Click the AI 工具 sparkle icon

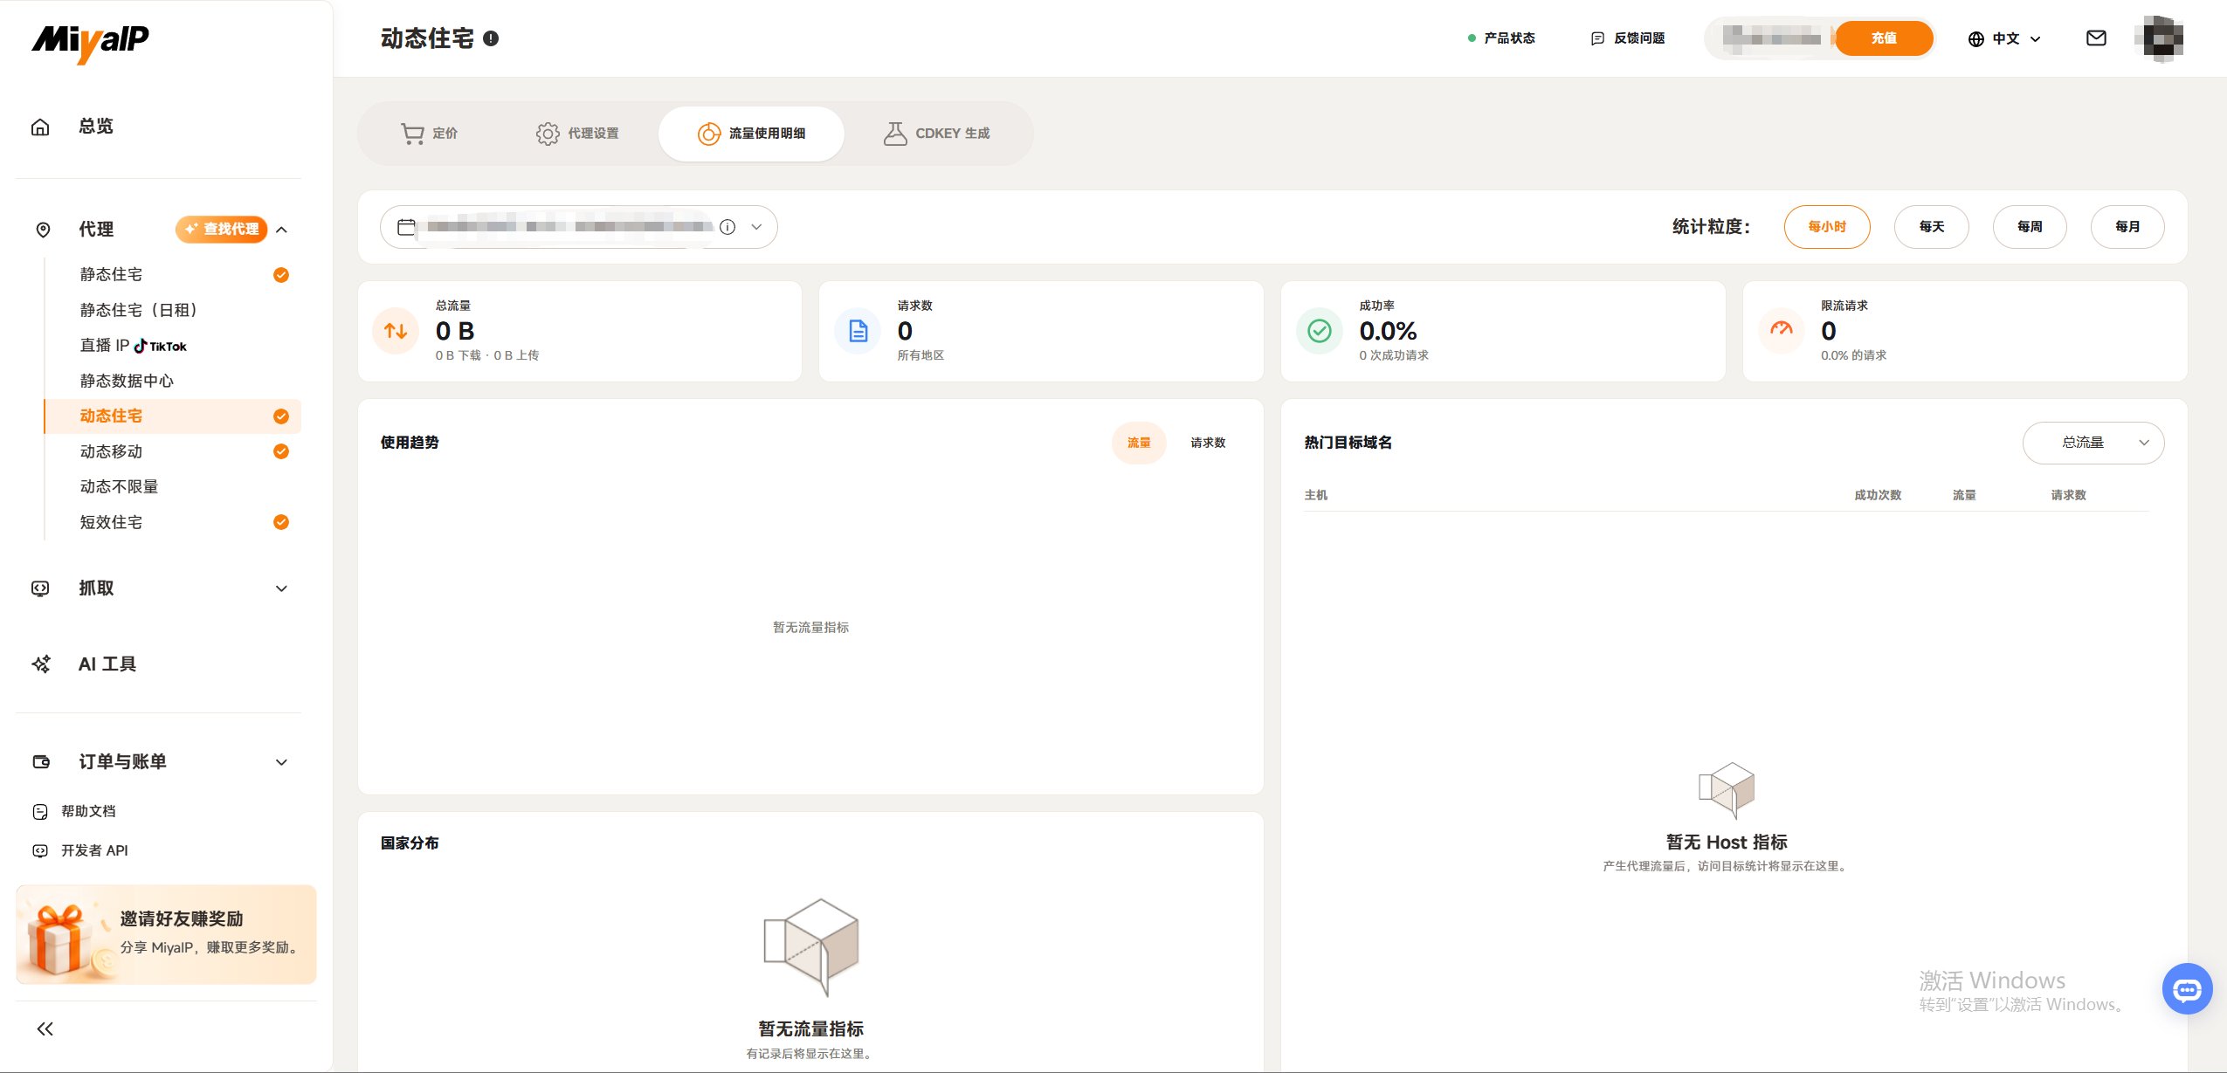pos(41,664)
